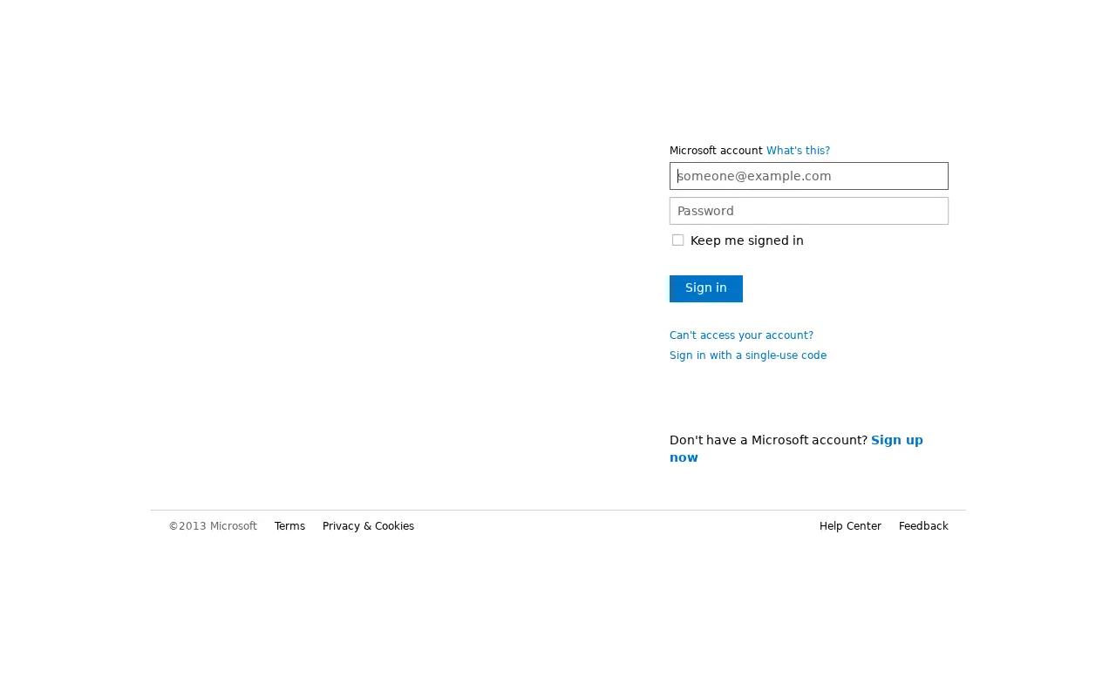Image resolution: width=1116 pixels, height=697 pixels.
Task: Open the What's this? link
Action: pyautogui.click(x=798, y=151)
